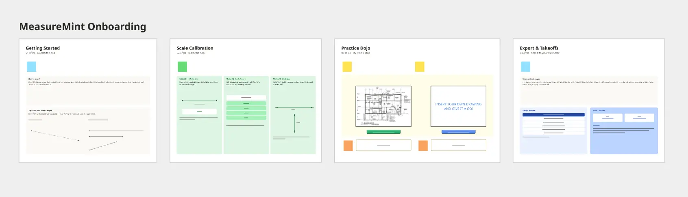
Task: Select the Export & Takeoffs frame title
Action: 539,48
